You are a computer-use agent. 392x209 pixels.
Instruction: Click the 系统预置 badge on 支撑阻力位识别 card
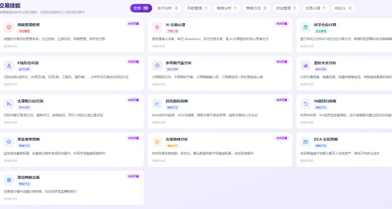[133, 100]
